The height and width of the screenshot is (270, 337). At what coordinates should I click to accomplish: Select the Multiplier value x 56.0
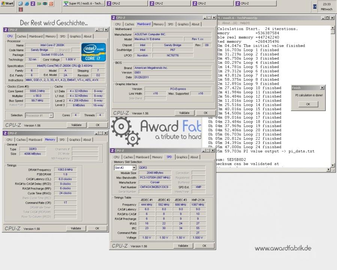tap(37, 96)
